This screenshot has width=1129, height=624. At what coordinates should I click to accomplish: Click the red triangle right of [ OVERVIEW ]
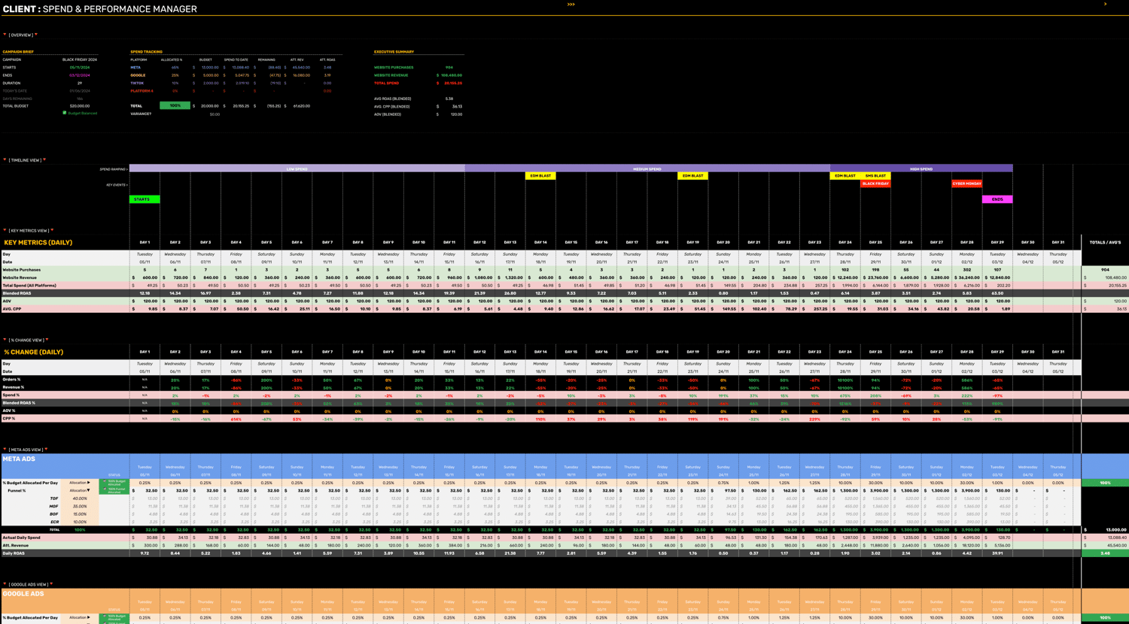[x=36, y=35]
